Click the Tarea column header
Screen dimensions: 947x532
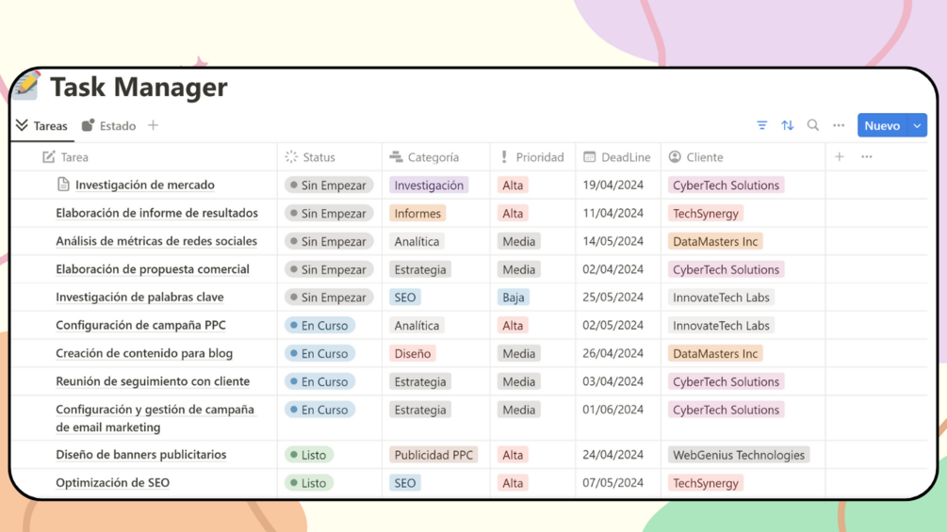[65, 157]
